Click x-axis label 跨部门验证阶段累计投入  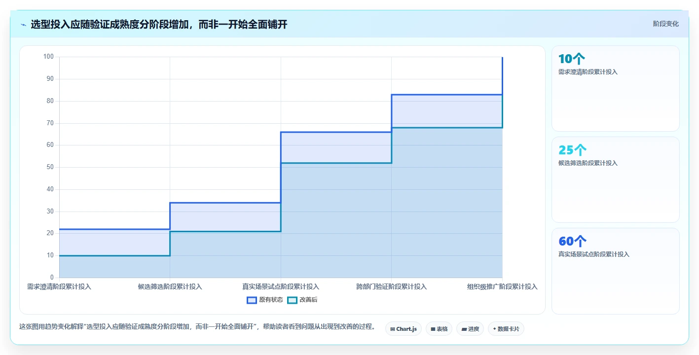tap(392, 286)
